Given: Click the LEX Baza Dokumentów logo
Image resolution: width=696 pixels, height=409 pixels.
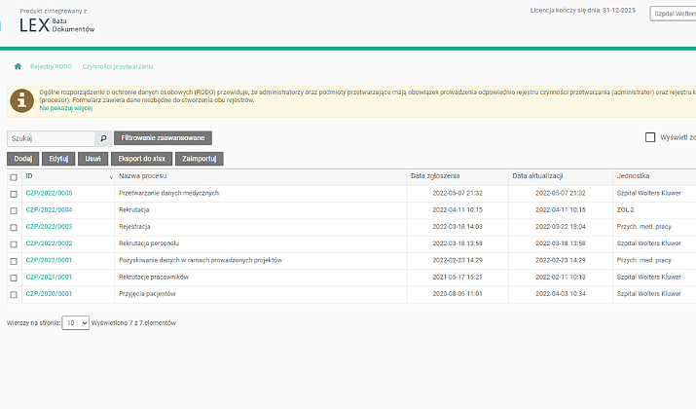Looking at the screenshot, I should pyautogui.click(x=58, y=25).
